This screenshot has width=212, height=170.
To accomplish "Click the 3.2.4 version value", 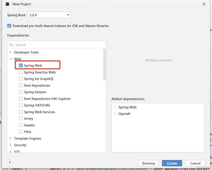I will 33,15.
